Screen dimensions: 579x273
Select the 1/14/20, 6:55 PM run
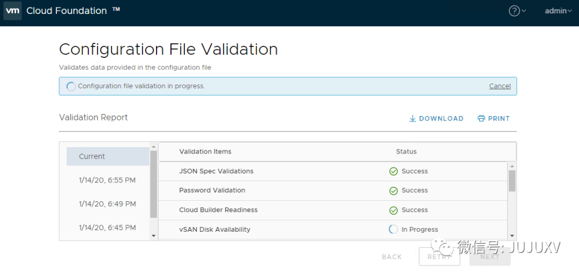(107, 180)
